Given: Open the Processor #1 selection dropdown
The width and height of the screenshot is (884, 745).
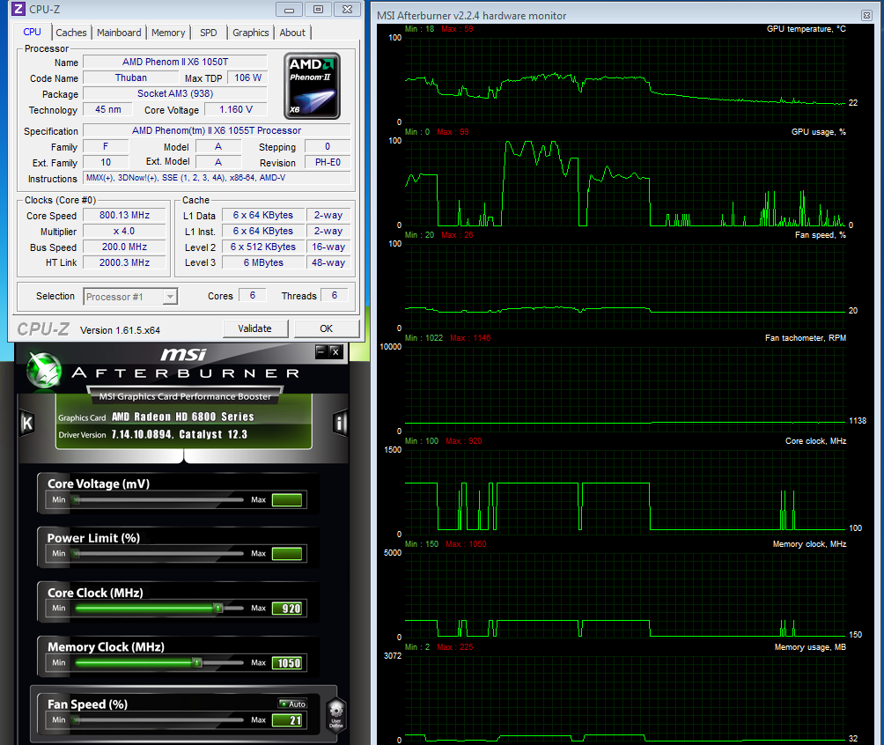Looking at the screenshot, I should click(x=130, y=296).
